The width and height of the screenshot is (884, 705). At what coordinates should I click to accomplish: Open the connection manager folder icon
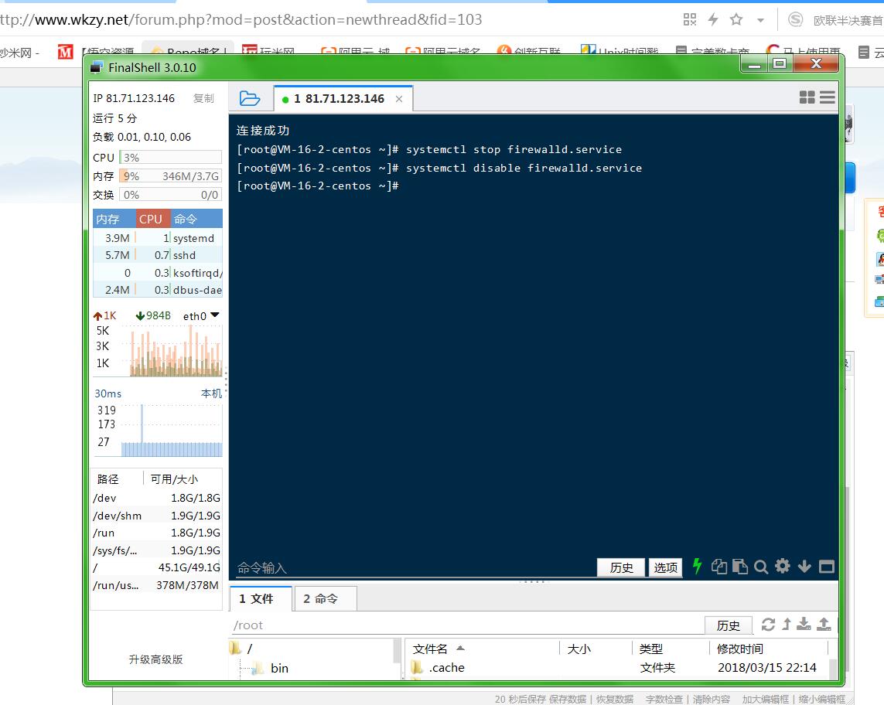coord(250,98)
